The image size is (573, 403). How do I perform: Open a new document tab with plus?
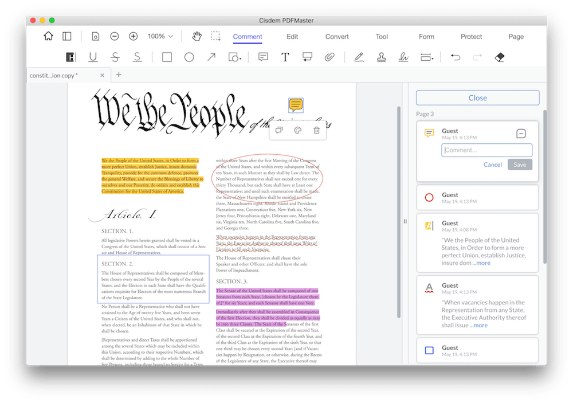pyautogui.click(x=119, y=75)
